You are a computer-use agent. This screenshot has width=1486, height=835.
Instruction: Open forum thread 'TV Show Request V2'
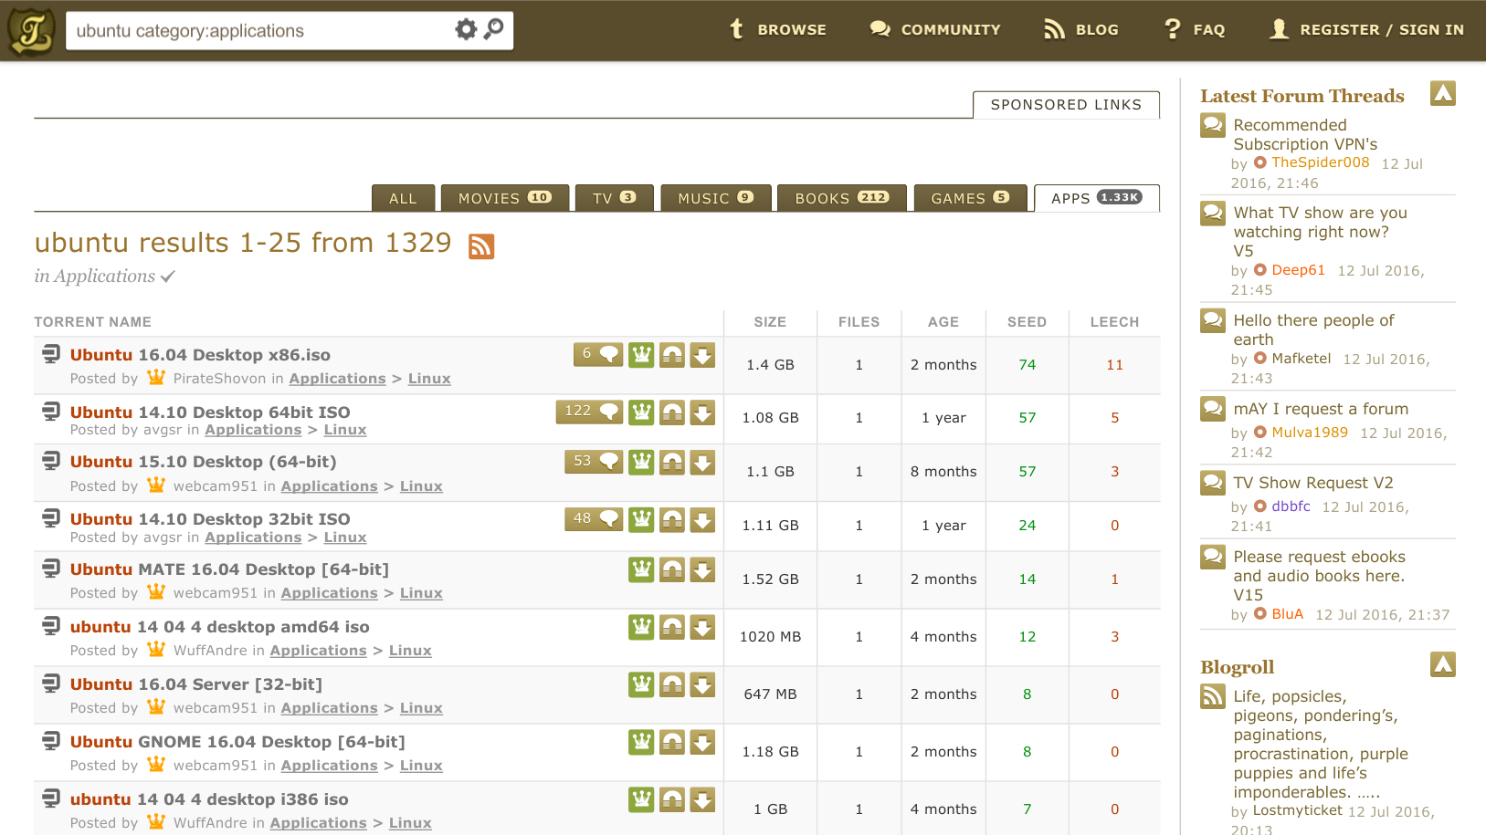(1313, 483)
